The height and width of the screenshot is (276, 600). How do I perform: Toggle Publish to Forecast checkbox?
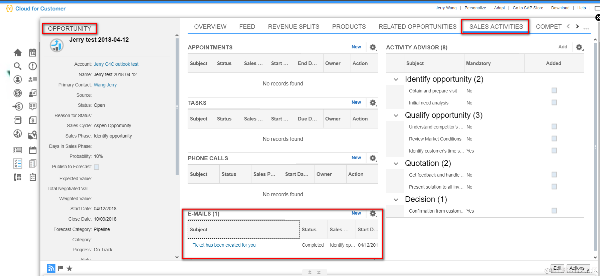click(x=96, y=167)
